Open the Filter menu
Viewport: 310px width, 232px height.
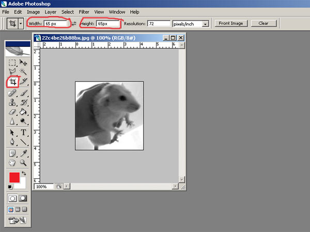point(84,12)
